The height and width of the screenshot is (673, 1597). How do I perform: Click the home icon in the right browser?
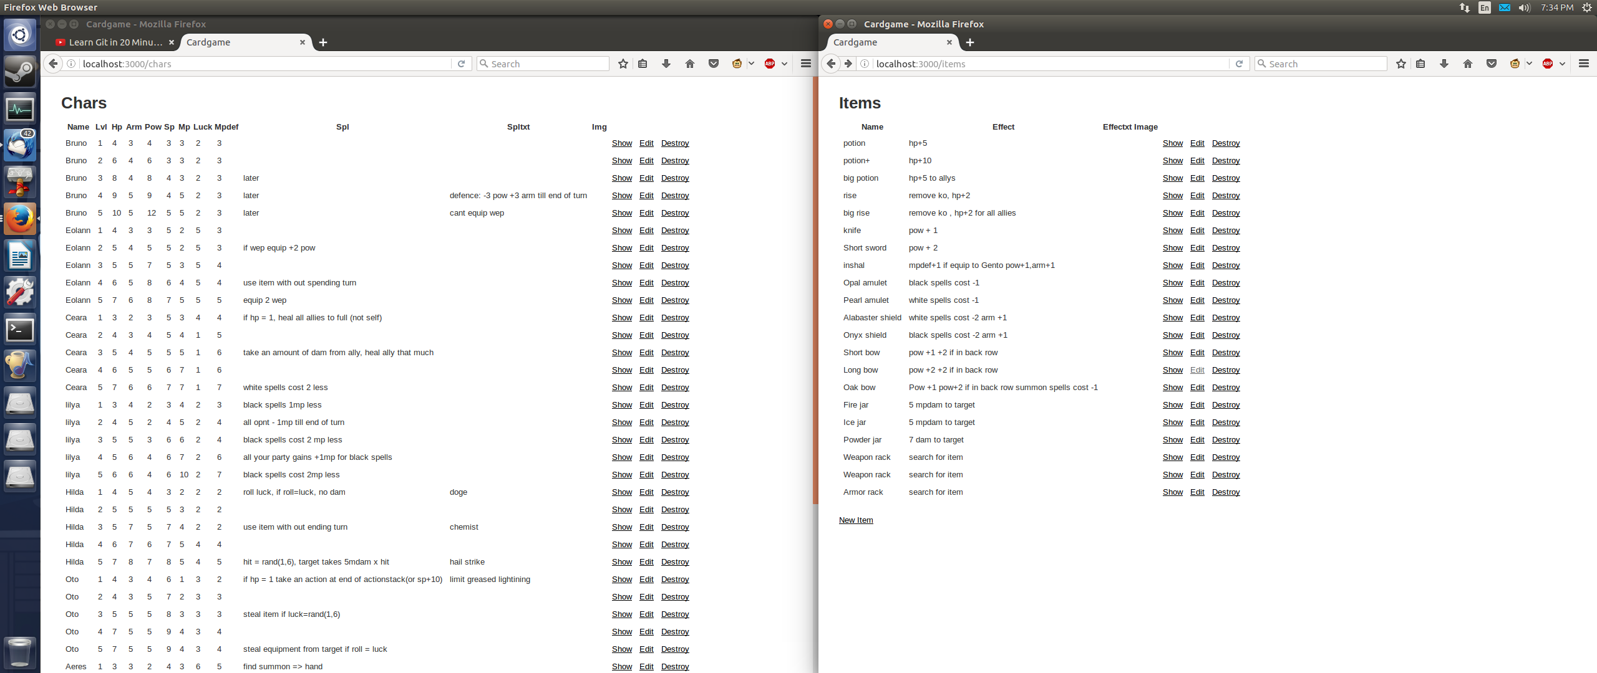[x=1468, y=64]
